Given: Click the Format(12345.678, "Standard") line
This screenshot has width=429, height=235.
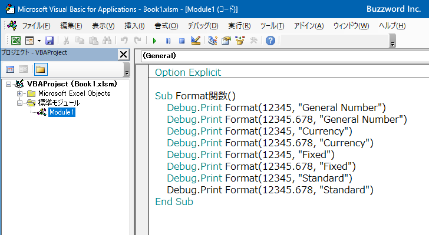Looking at the screenshot, I should click(270, 190).
